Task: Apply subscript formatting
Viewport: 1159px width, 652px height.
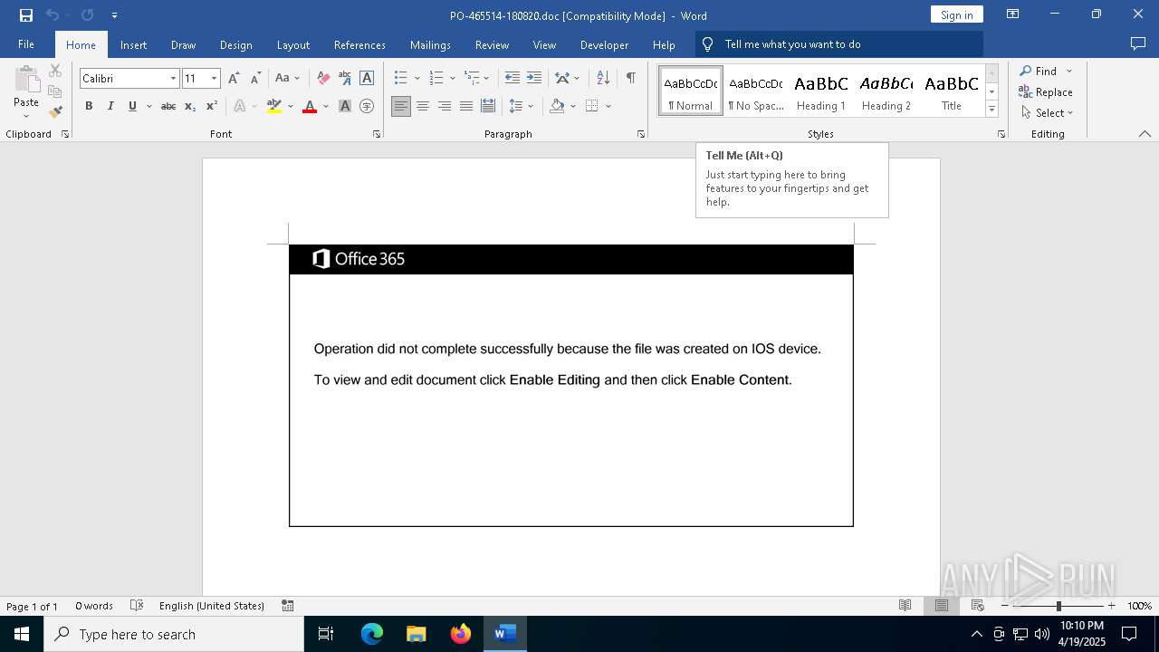Action: pos(190,106)
